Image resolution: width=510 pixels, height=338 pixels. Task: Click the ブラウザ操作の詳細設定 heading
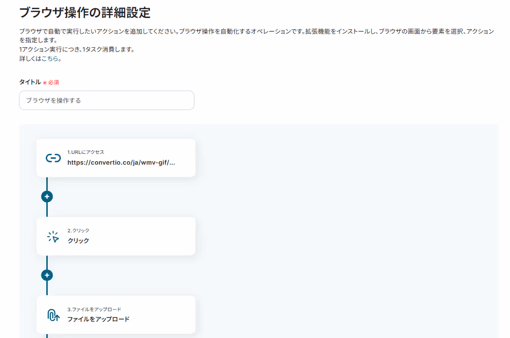click(x=85, y=13)
